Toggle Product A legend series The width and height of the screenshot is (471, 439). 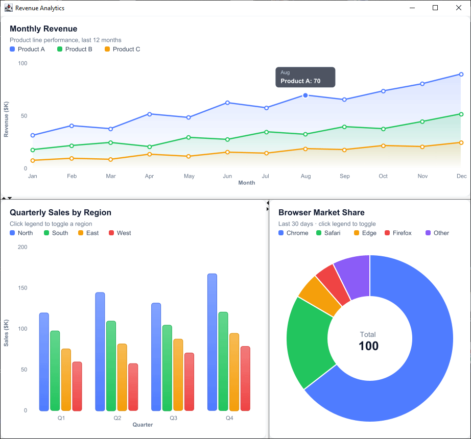click(28, 49)
